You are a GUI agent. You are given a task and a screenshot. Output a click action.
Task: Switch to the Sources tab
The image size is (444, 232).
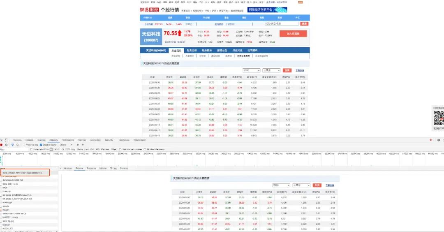[x=42, y=140]
